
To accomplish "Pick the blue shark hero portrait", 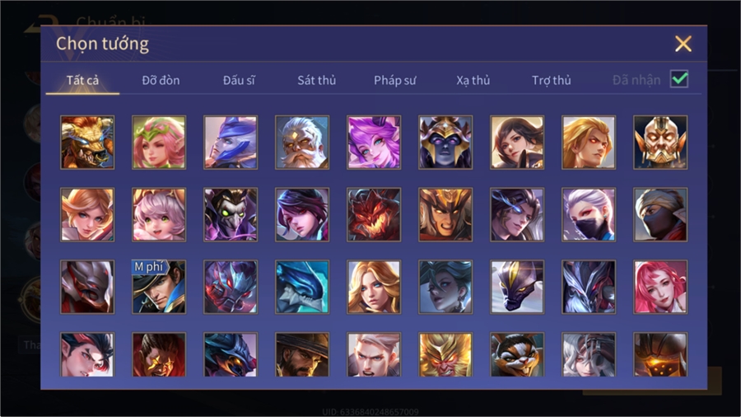I will pyautogui.click(x=302, y=287).
